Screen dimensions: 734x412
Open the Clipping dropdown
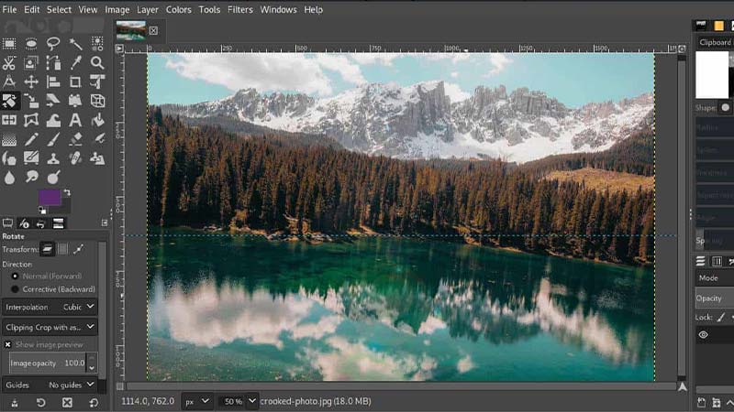(x=50, y=328)
